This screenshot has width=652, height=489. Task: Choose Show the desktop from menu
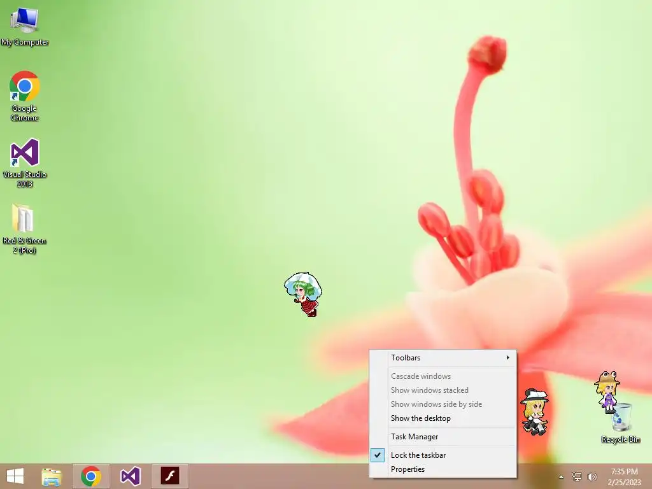pyautogui.click(x=443, y=418)
